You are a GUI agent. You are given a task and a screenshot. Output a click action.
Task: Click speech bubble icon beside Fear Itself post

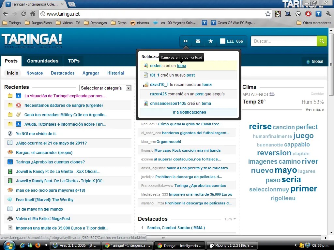click(10, 200)
